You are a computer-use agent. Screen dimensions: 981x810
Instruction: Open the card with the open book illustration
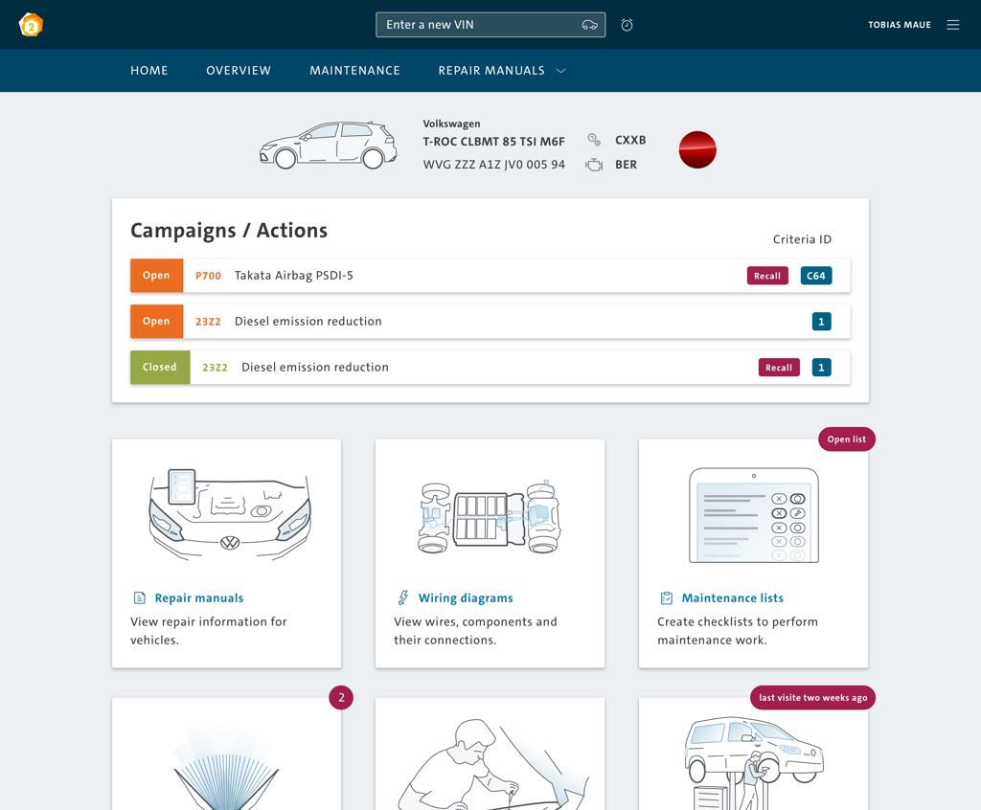226,754
